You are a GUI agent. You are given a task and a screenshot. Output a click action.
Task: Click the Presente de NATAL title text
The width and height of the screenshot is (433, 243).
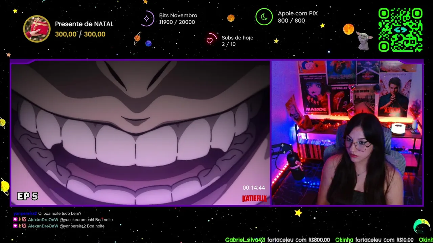point(84,24)
